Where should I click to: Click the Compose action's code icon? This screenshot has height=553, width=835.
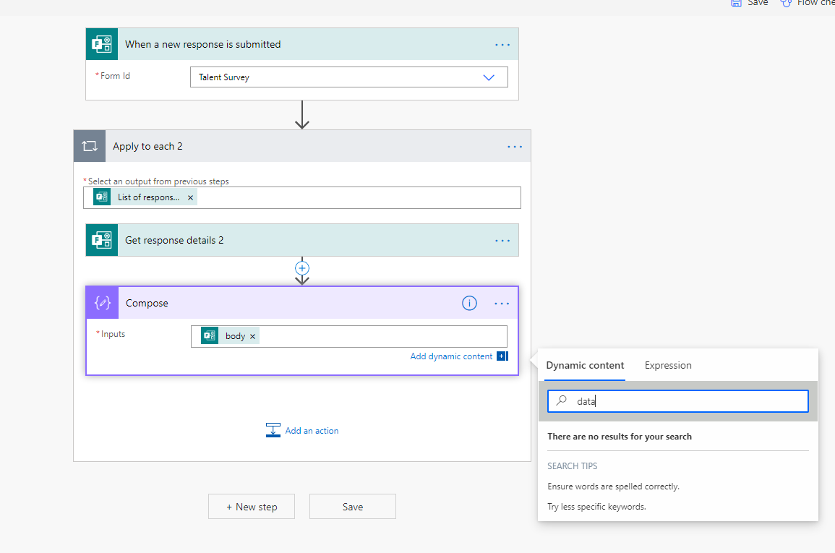click(x=102, y=303)
